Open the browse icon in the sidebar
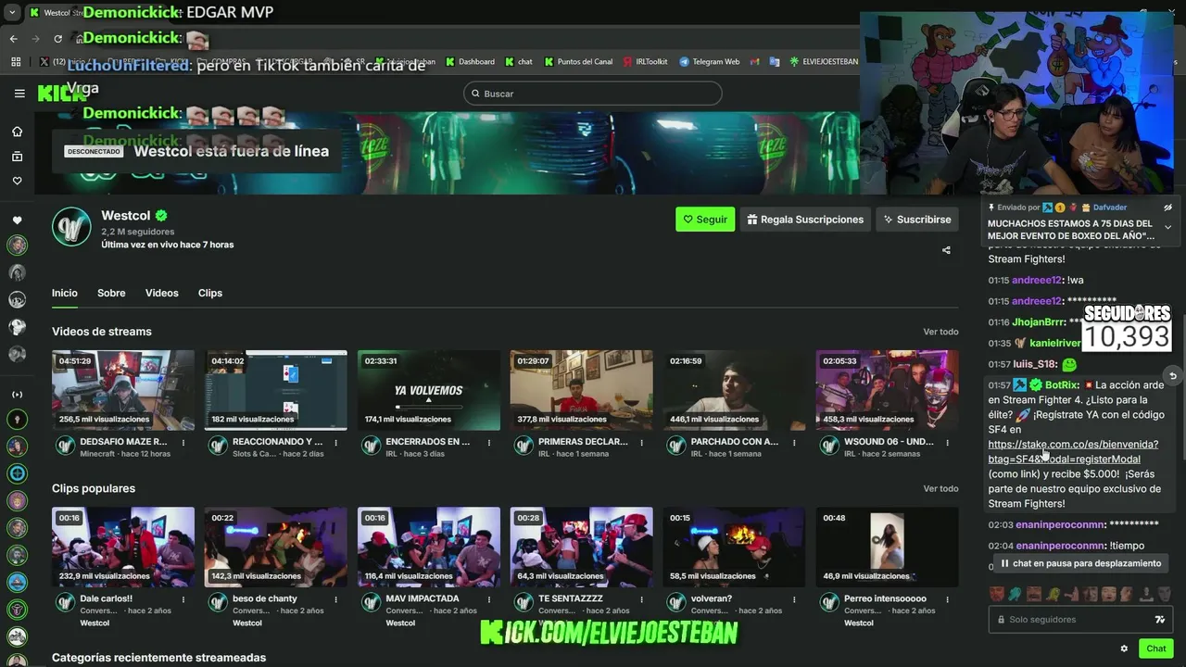Screen dimensions: 1186x667 [x=17, y=157]
